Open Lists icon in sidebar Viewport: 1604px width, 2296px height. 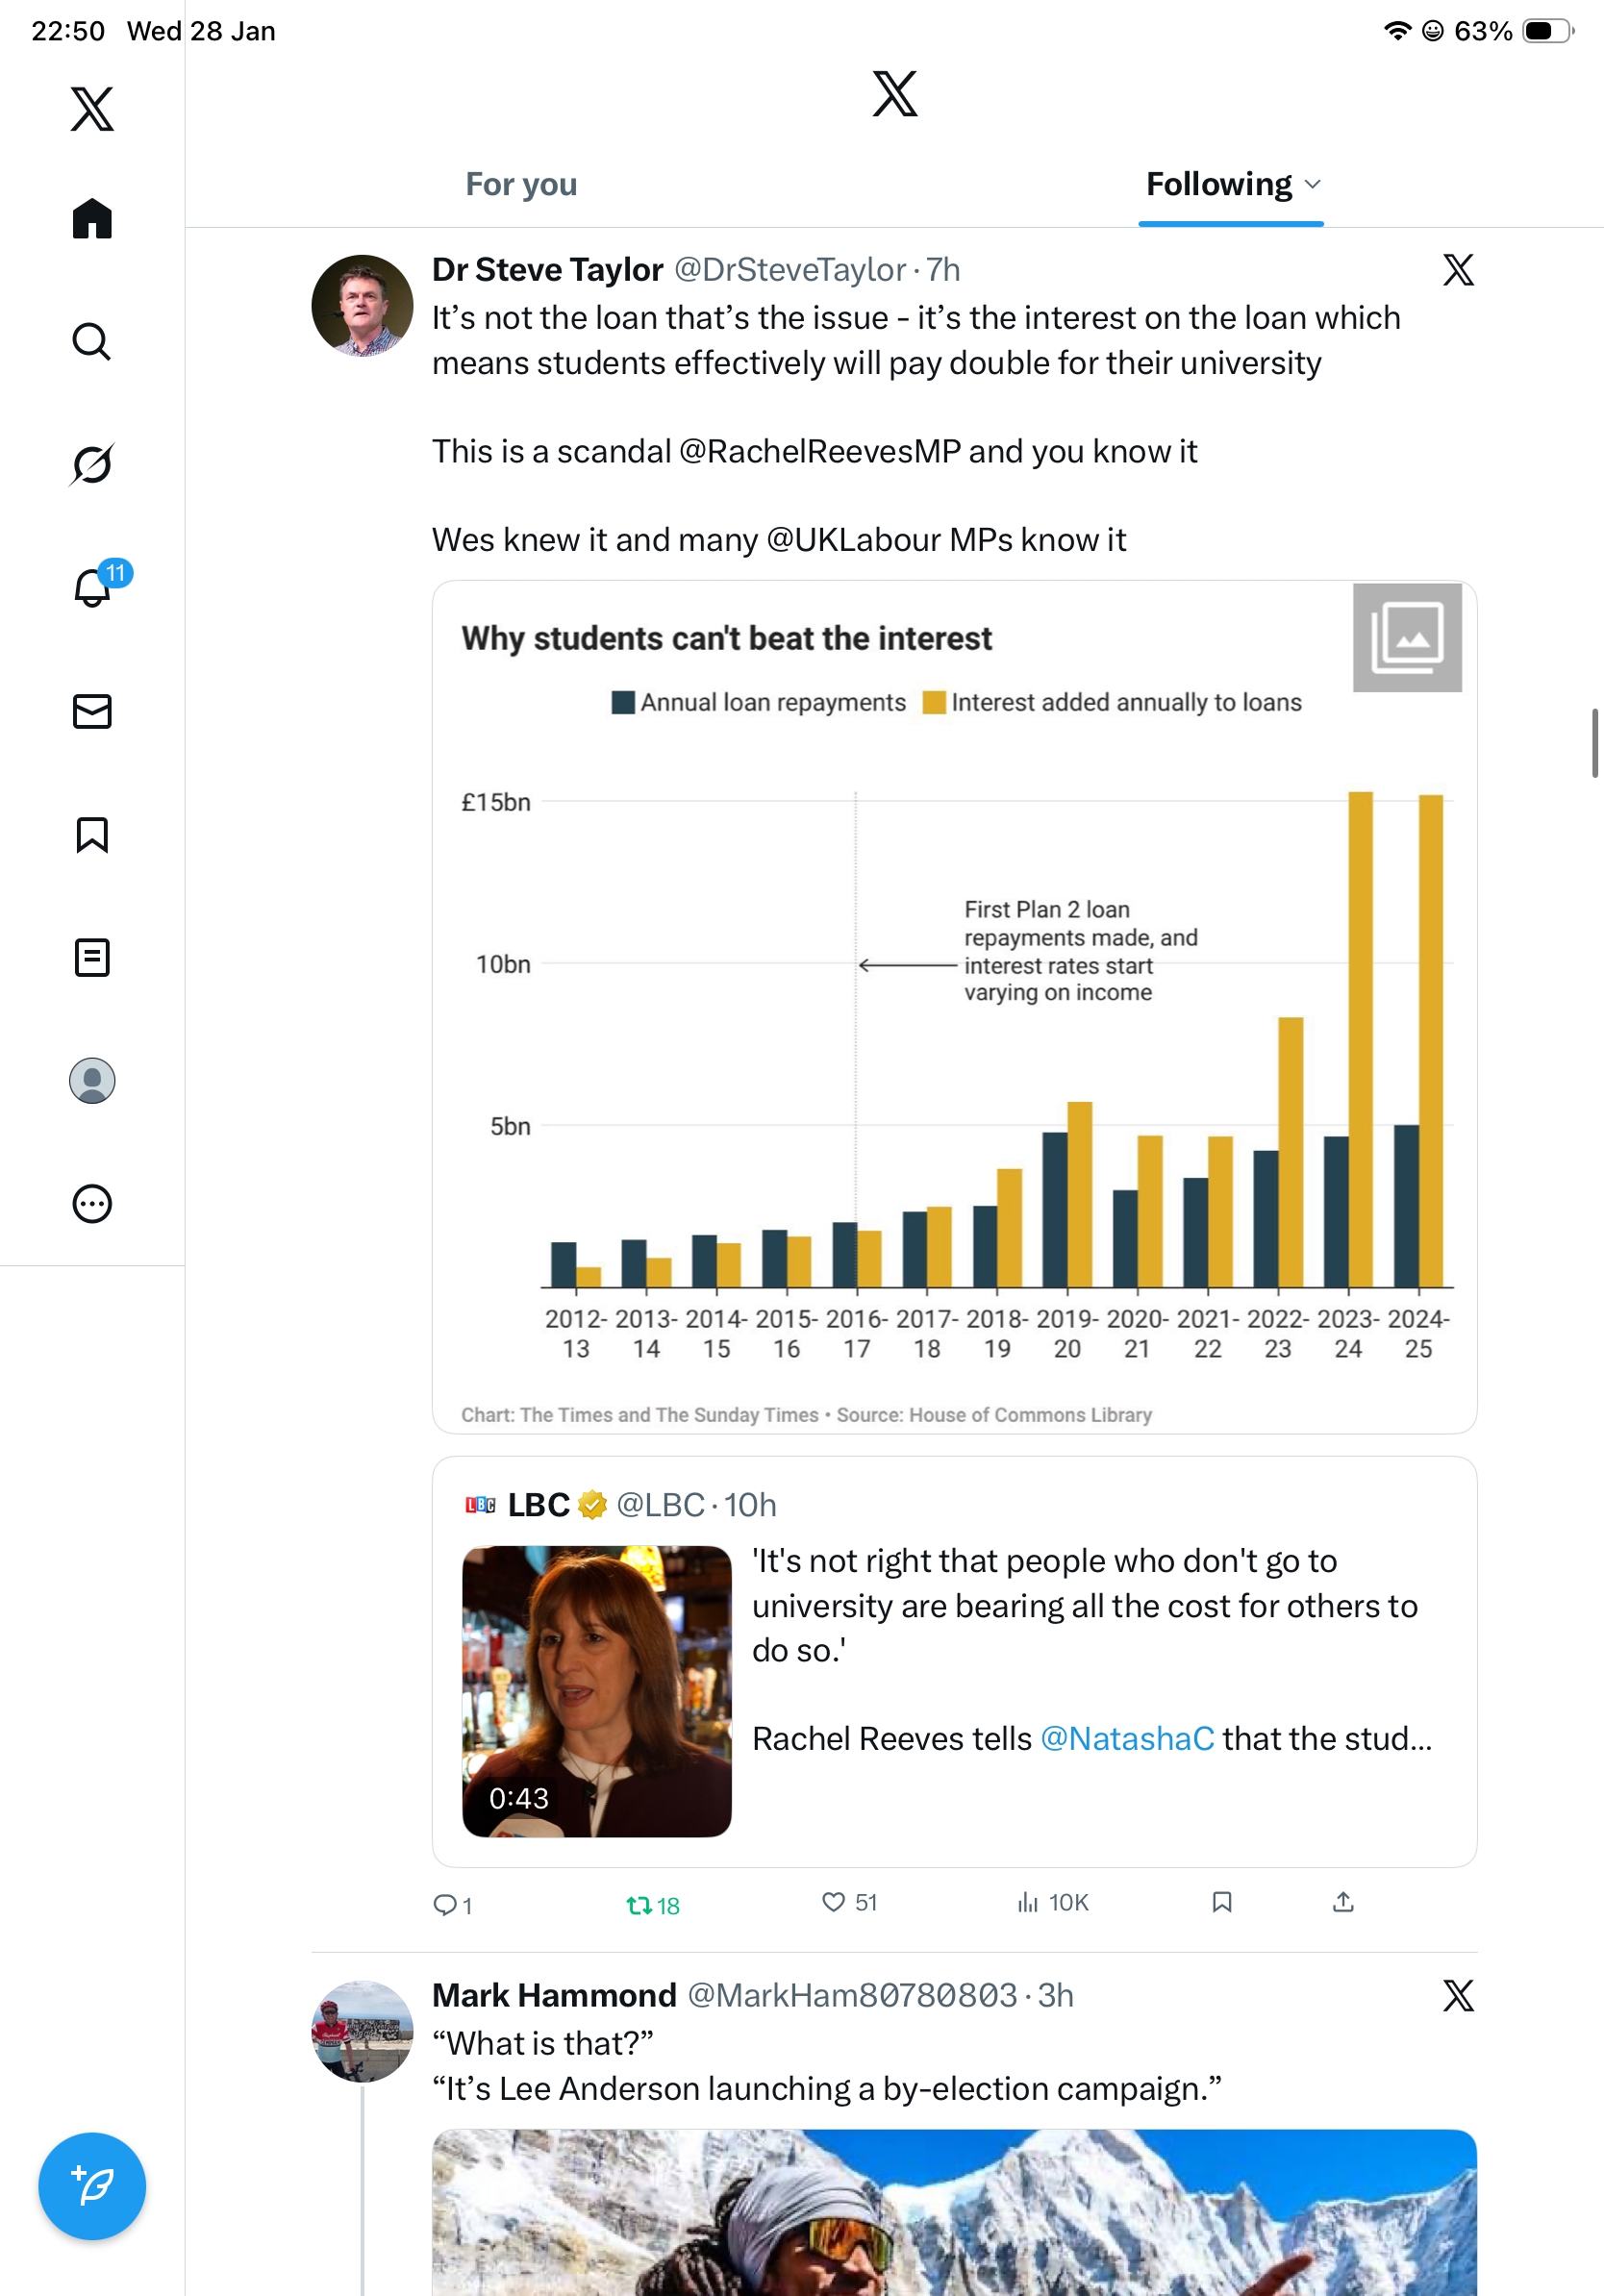[x=92, y=957]
